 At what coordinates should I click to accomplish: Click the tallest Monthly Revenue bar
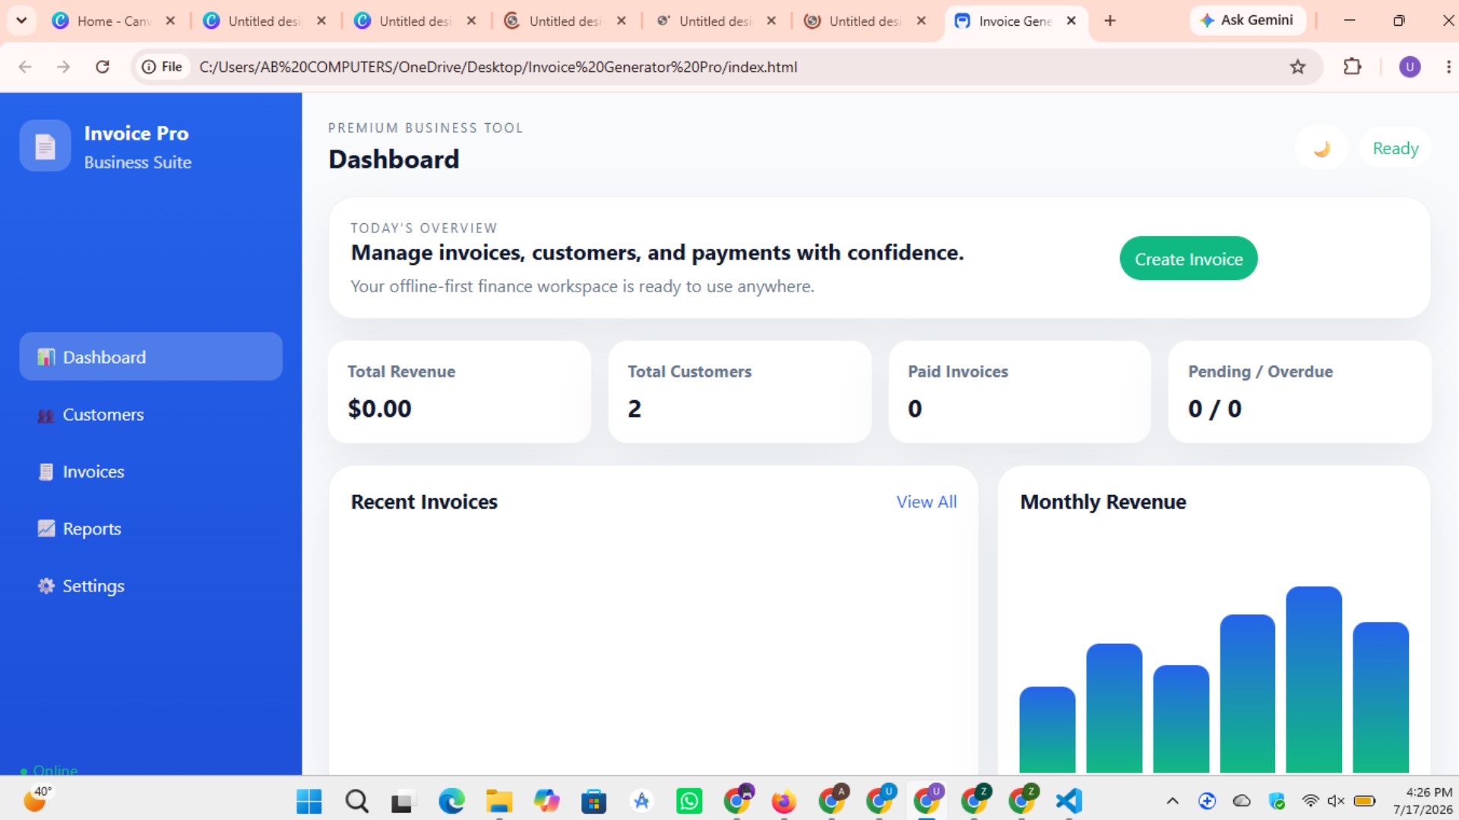(x=1314, y=680)
